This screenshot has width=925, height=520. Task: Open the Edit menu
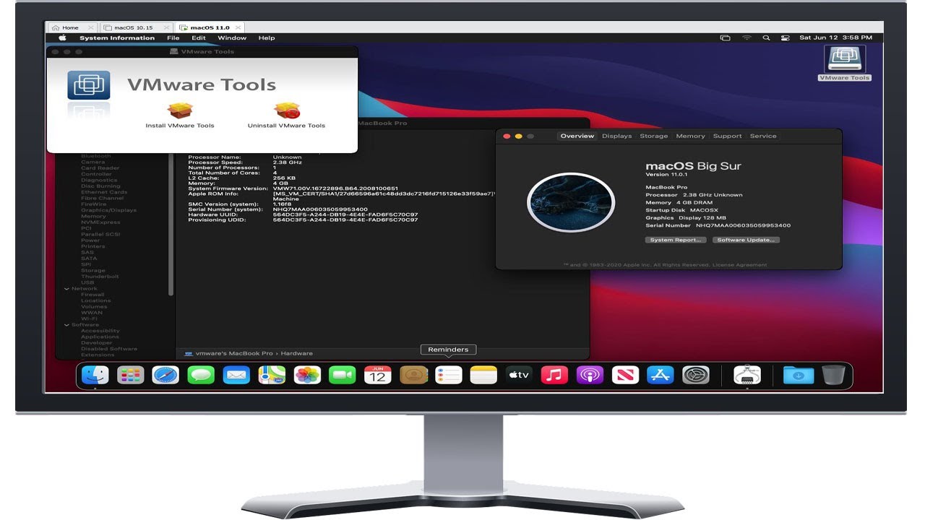[199, 38]
